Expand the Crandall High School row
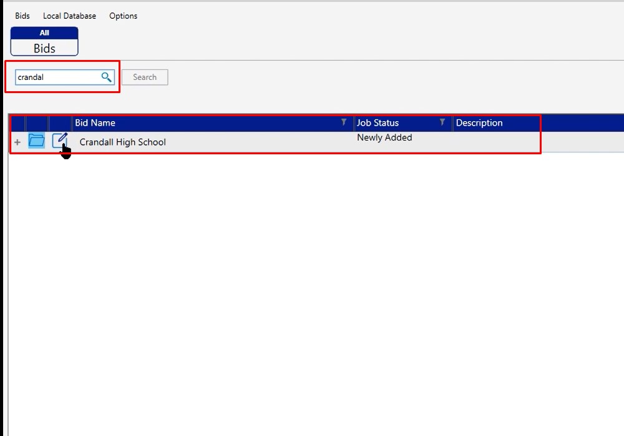 point(17,142)
